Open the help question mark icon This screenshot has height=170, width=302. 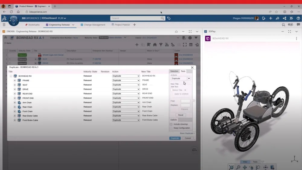pos(298,18)
